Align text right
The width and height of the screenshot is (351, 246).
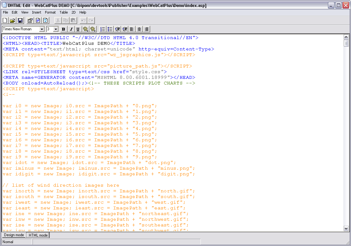[146, 29]
